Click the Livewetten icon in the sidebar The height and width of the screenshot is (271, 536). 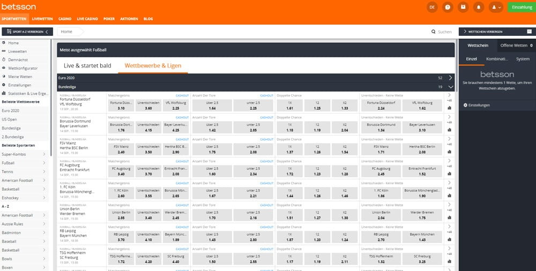pyautogui.click(x=4, y=51)
